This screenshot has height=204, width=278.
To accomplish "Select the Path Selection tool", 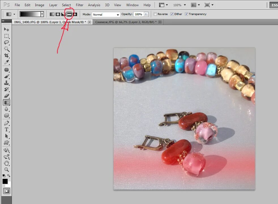I will (x=7, y=136).
